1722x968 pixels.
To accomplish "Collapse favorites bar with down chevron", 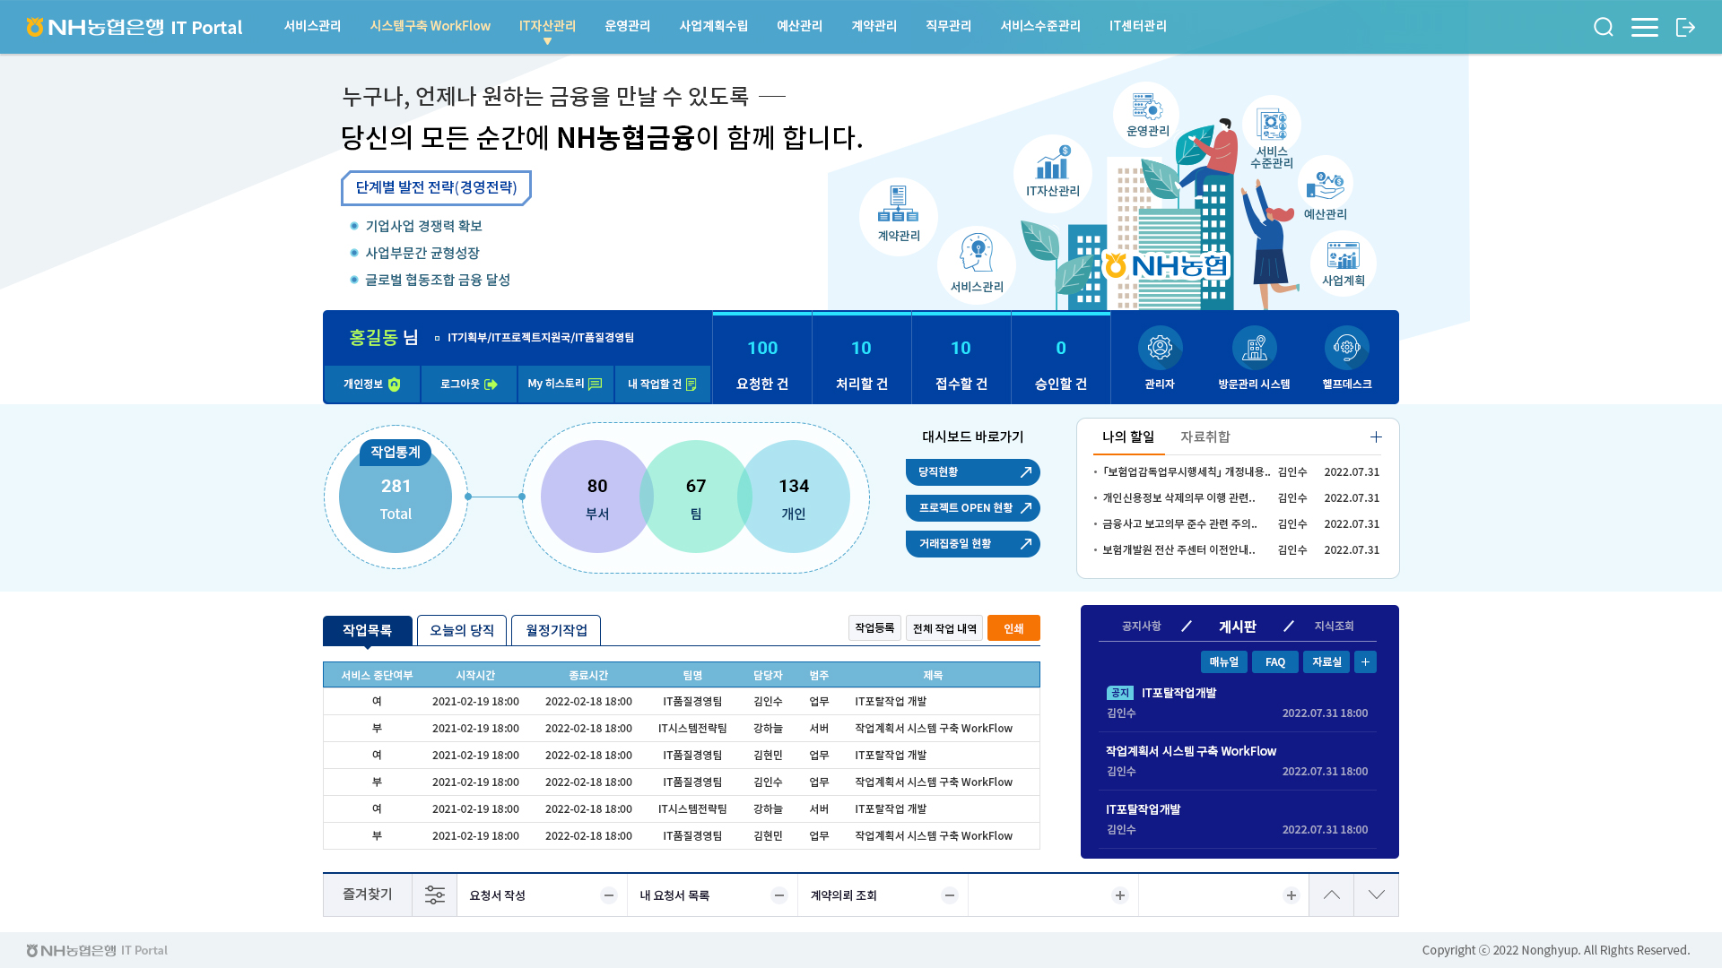I will (x=1377, y=895).
